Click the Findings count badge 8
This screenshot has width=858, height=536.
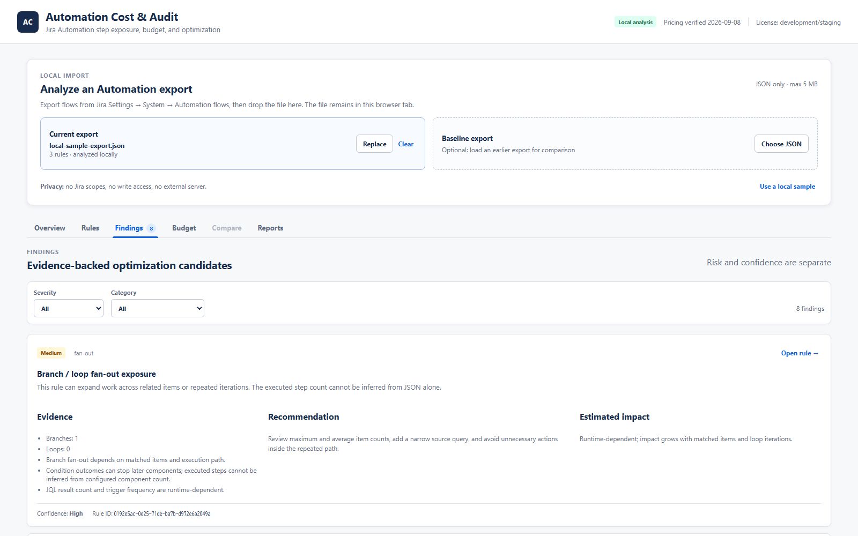pyautogui.click(x=151, y=228)
